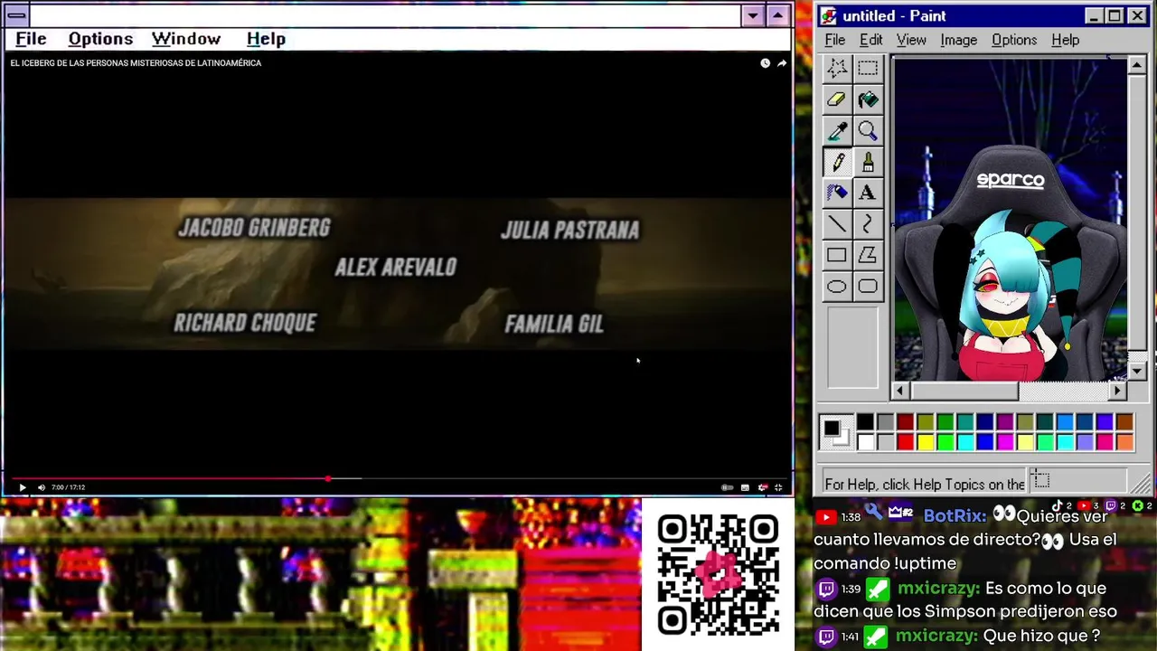This screenshot has width=1157, height=651.
Task: Select the Text tool in Paint
Action: click(x=868, y=193)
